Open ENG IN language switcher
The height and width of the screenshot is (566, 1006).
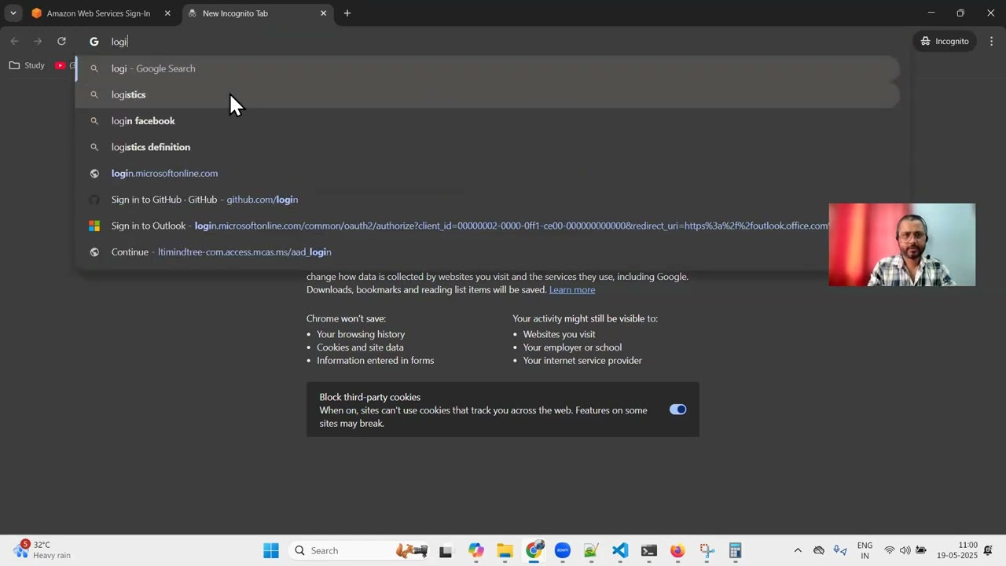pos(865,550)
